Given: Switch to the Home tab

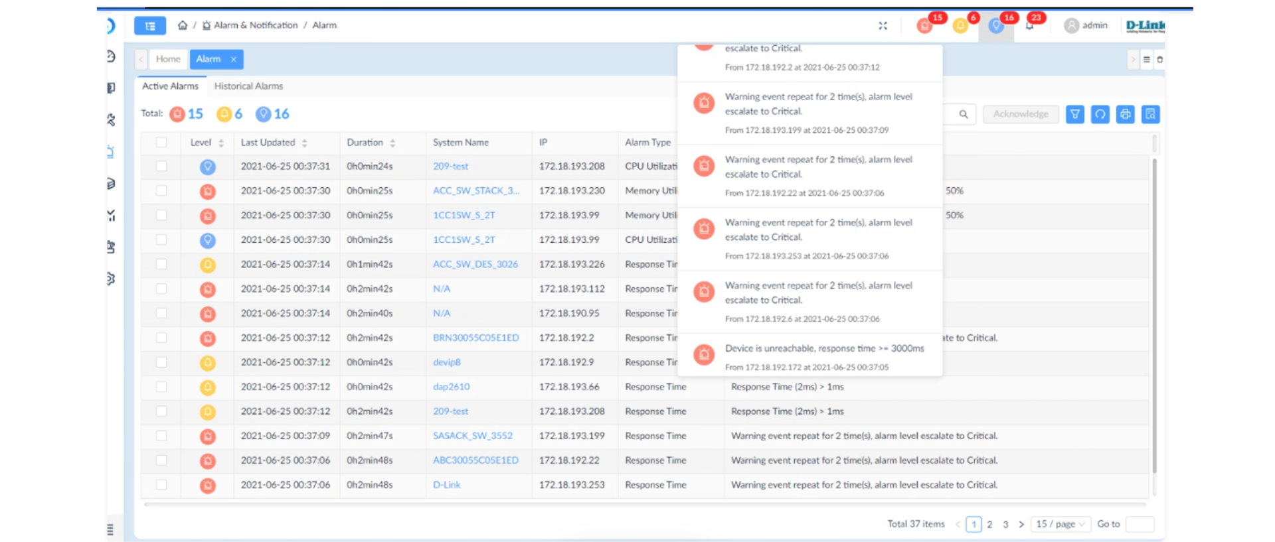Looking at the screenshot, I should click(x=168, y=59).
